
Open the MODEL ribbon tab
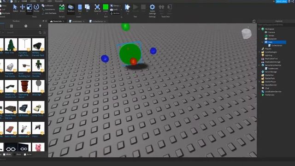33,1
